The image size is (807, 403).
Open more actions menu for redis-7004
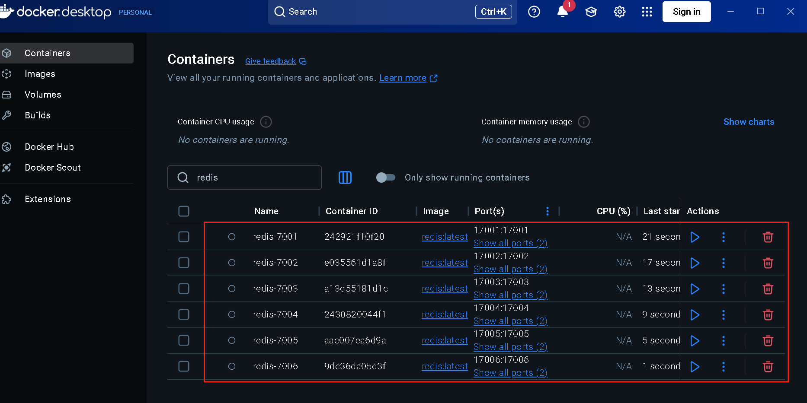click(x=724, y=315)
